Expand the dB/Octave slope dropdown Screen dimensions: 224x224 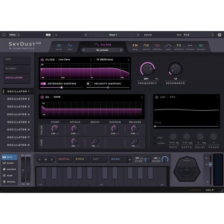112,60
